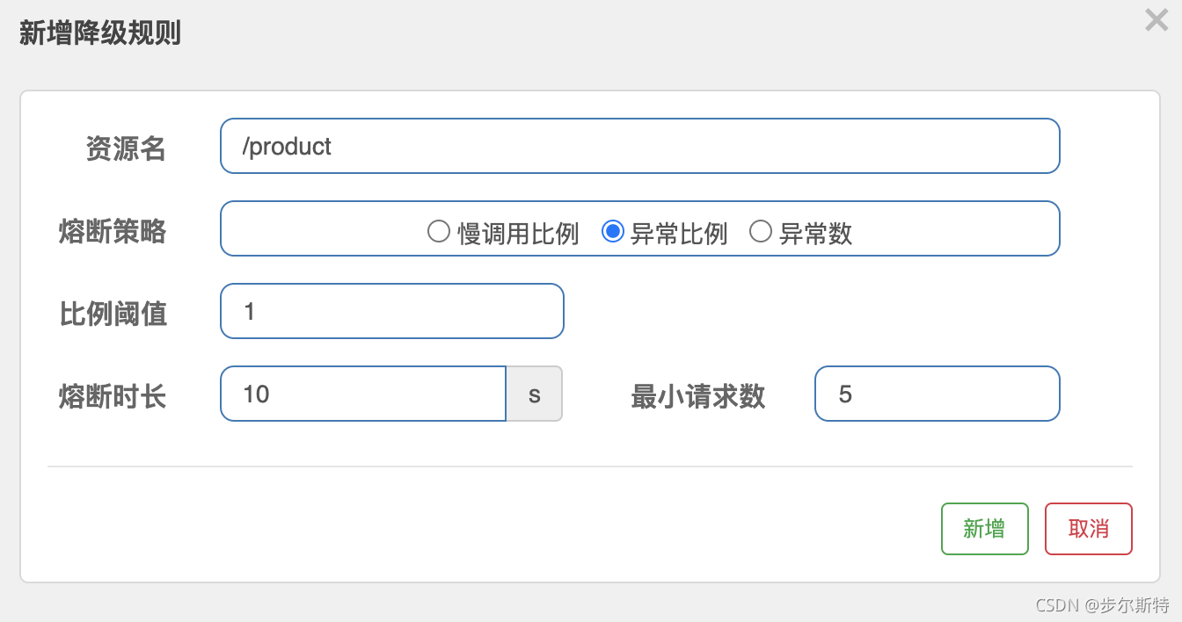The height and width of the screenshot is (622, 1182).
Task: Click the 最小请求数 field label
Action: tap(697, 396)
